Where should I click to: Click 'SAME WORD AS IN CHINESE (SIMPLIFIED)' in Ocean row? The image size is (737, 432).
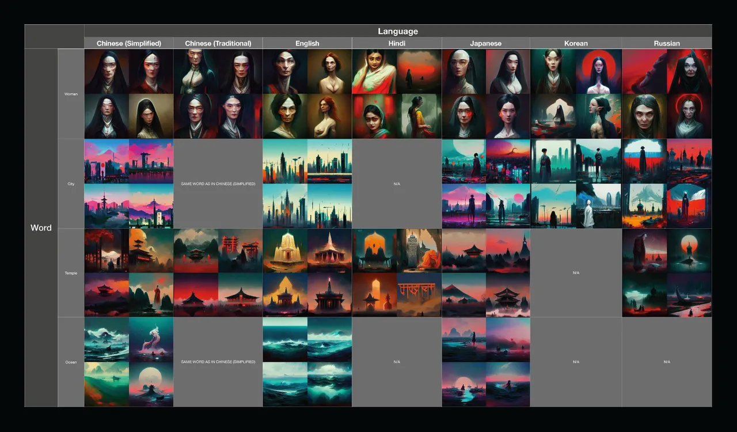point(218,362)
